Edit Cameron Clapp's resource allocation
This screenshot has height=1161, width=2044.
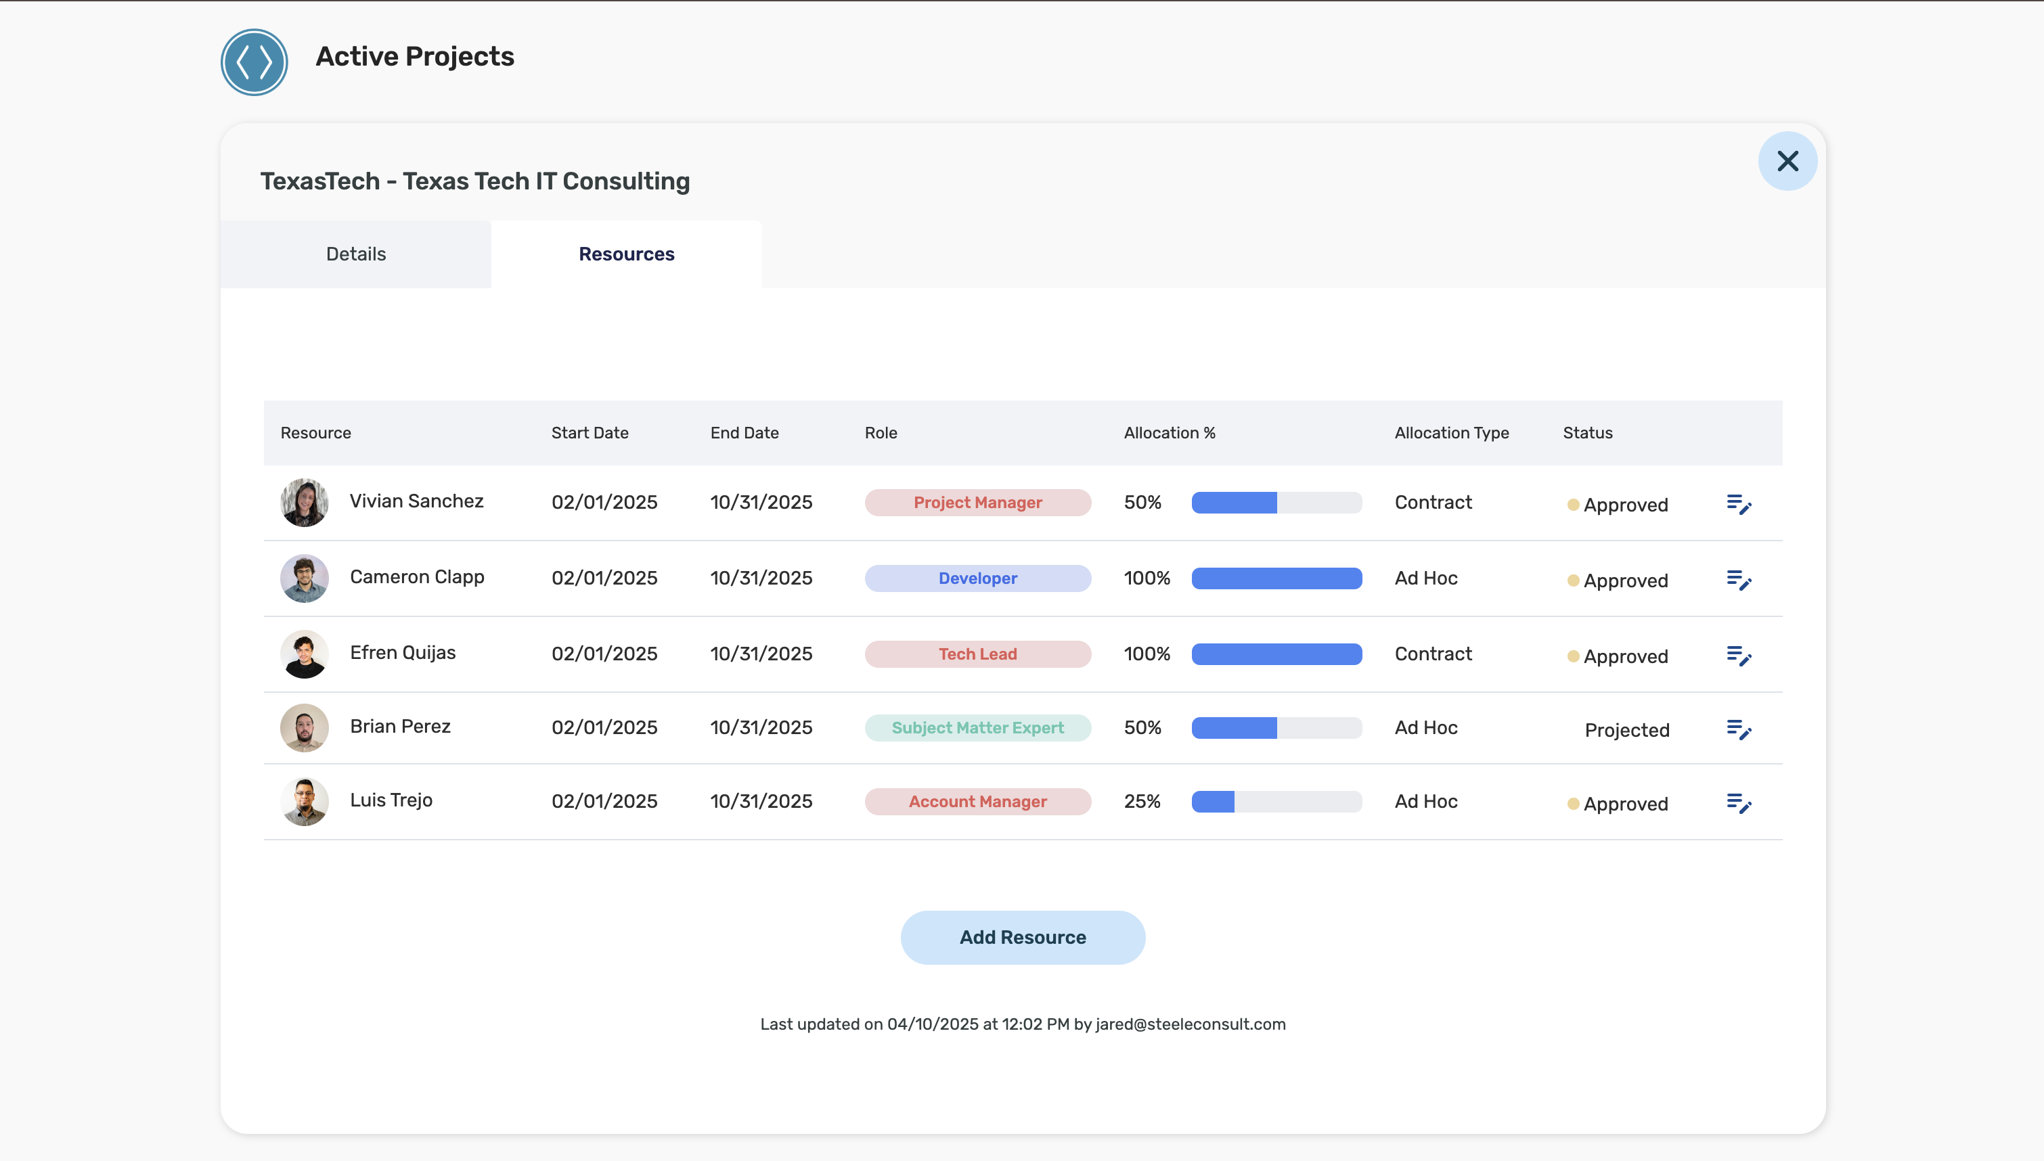(1739, 580)
